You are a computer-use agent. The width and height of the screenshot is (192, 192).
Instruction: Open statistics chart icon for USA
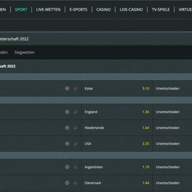[x=76, y=144]
